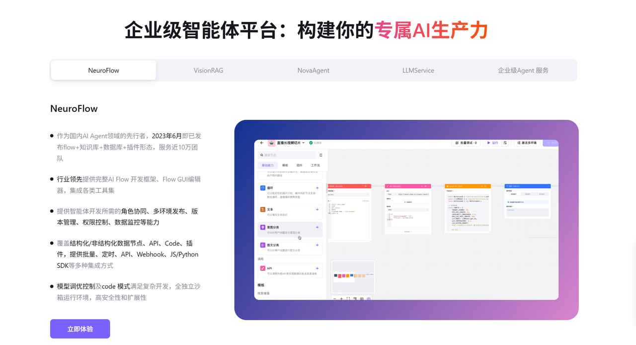This screenshot has width=636, height=345.
Task: Open the NovaAgent tab
Action: click(314, 70)
